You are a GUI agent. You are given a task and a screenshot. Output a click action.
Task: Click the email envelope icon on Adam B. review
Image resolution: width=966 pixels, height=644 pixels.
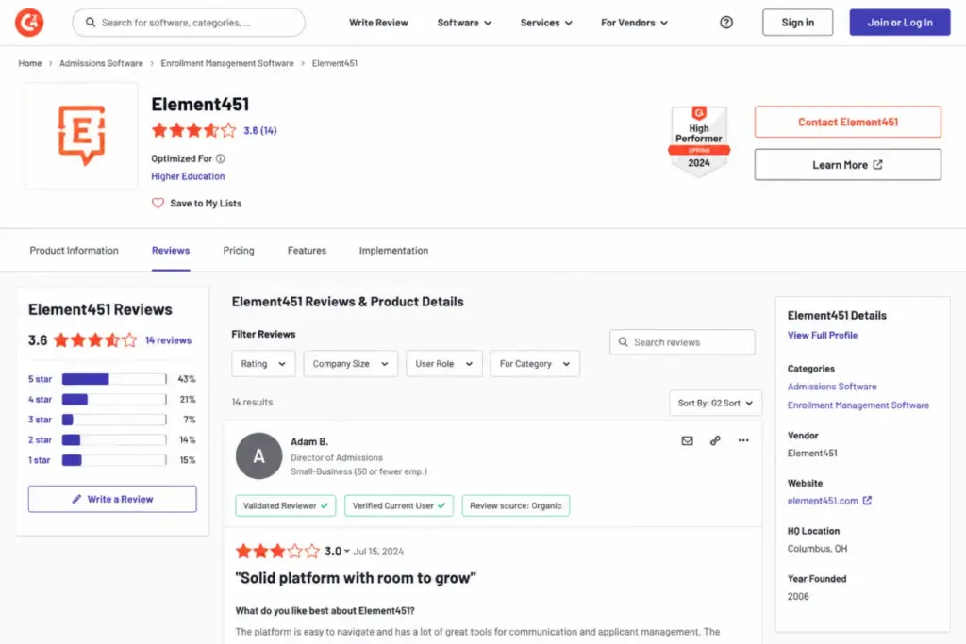pyautogui.click(x=687, y=441)
